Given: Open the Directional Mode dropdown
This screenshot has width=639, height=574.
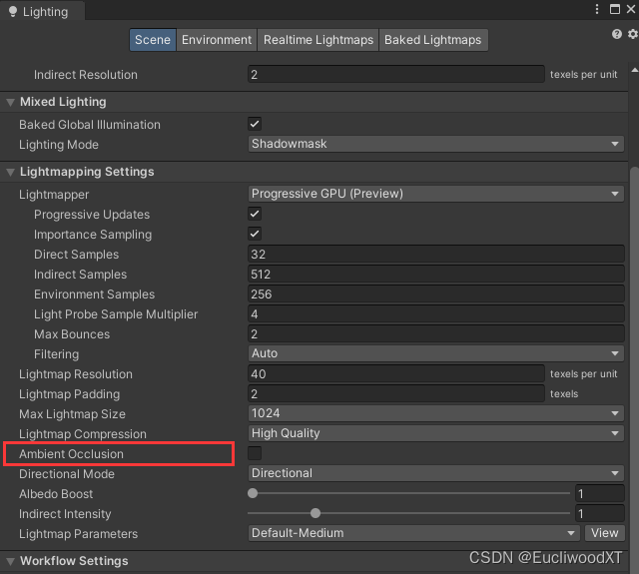Looking at the screenshot, I should pos(435,473).
